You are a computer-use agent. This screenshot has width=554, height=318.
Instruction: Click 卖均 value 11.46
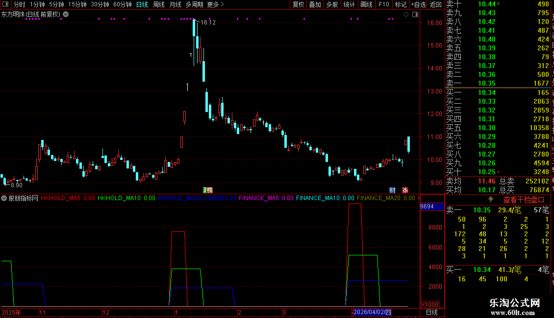tap(487, 181)
